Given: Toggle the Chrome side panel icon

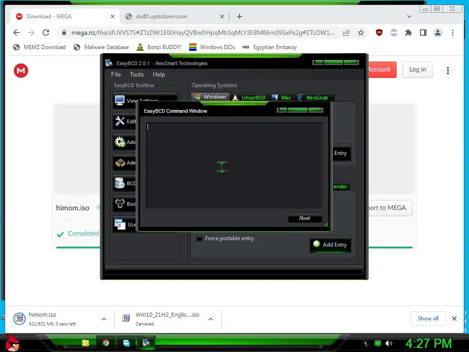Looking at the screenshot, I should tap(423, 33).
